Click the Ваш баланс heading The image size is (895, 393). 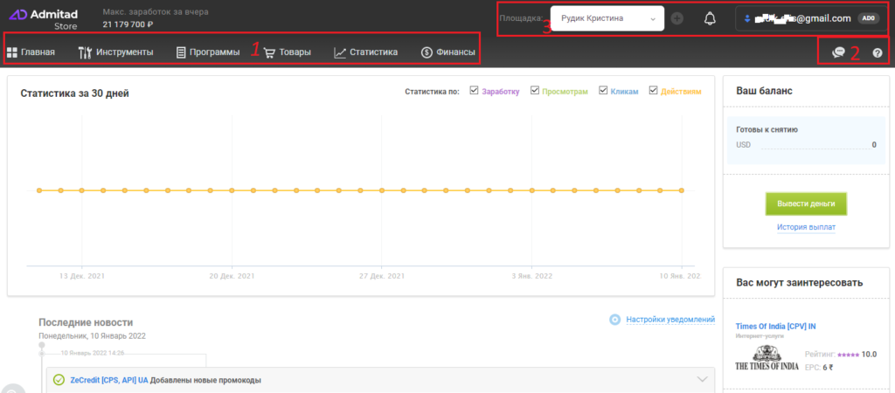(x=764, y=91)
